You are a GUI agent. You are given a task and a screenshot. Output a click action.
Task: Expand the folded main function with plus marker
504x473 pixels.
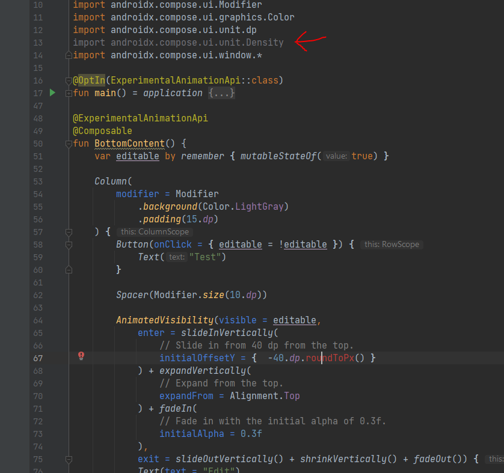tap(69, 93)
